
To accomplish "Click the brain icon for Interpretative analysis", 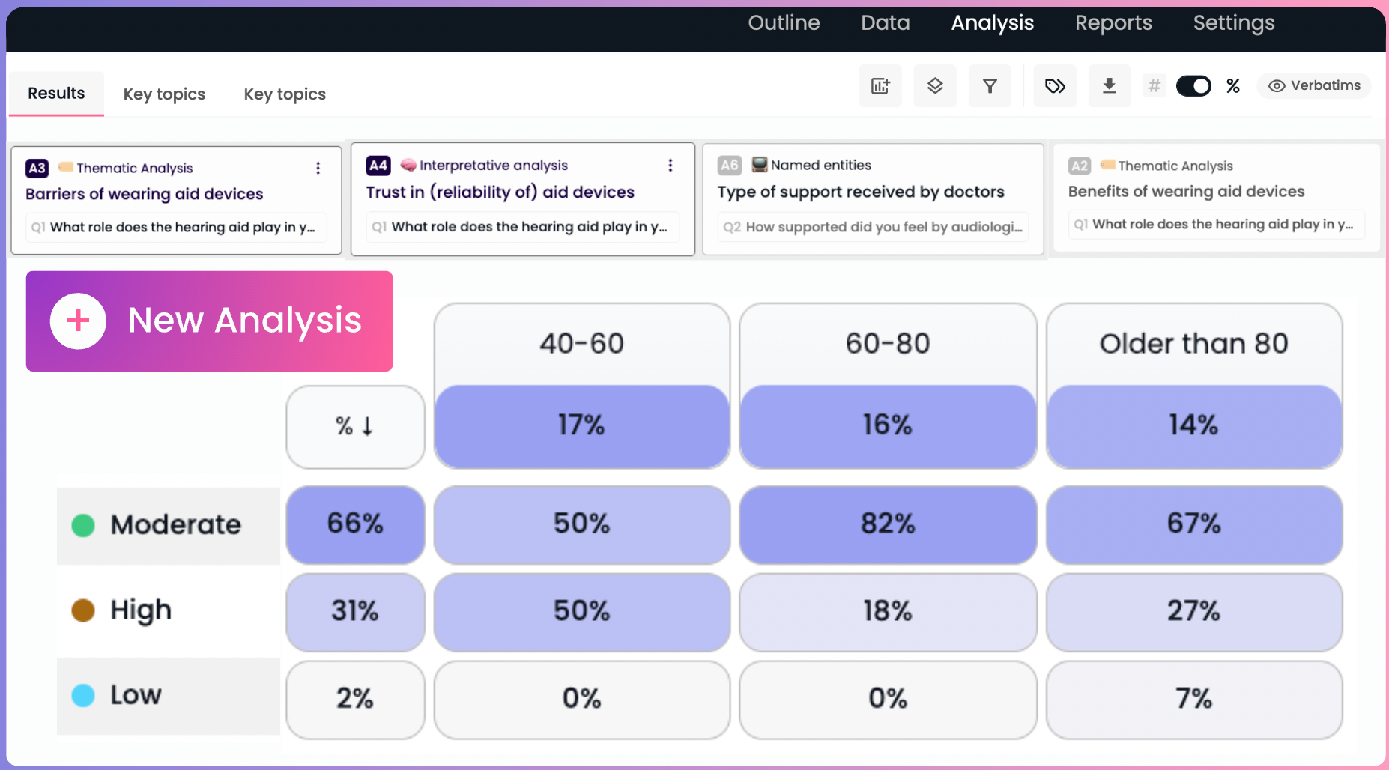I will [x=408, y=165].
